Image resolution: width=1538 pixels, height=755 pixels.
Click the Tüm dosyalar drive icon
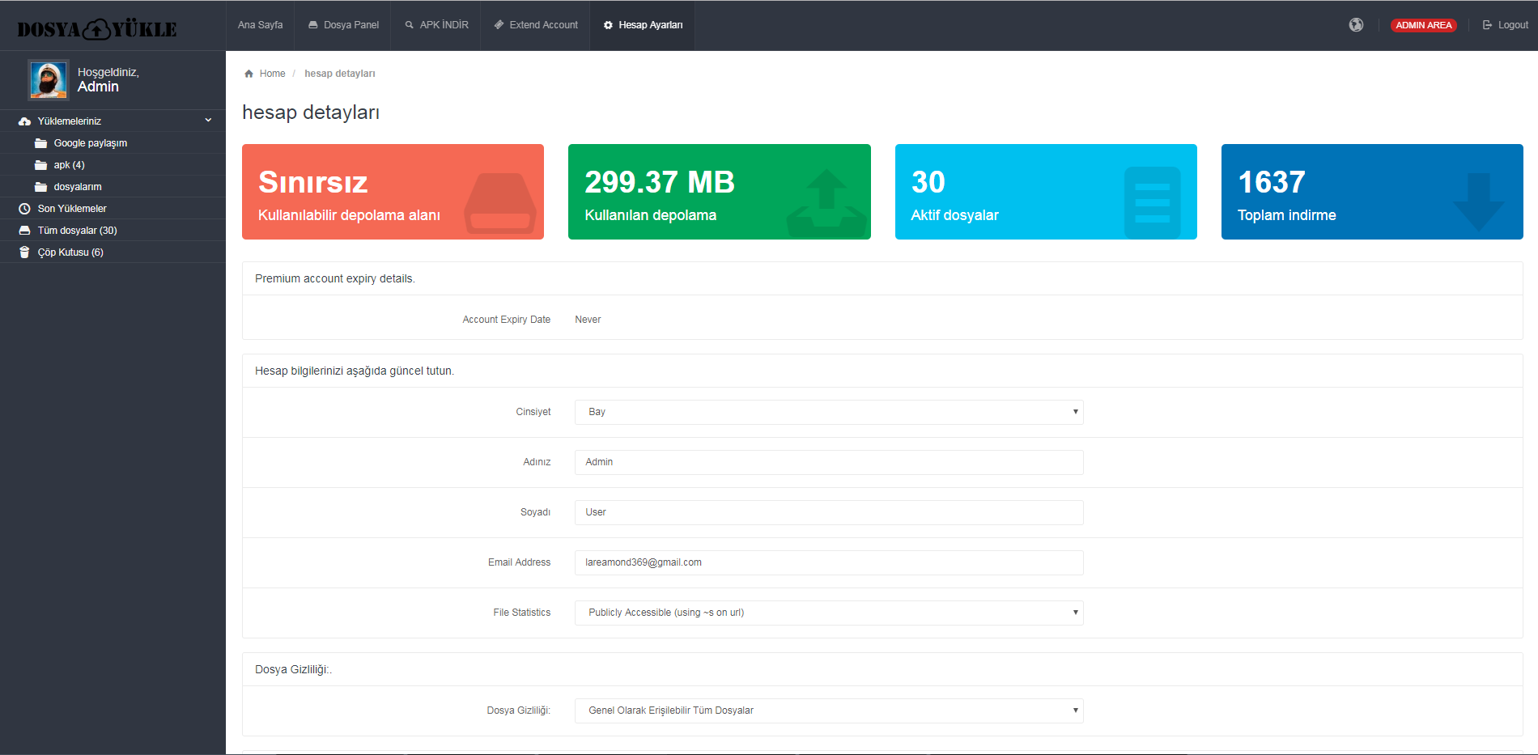point(24,231)
